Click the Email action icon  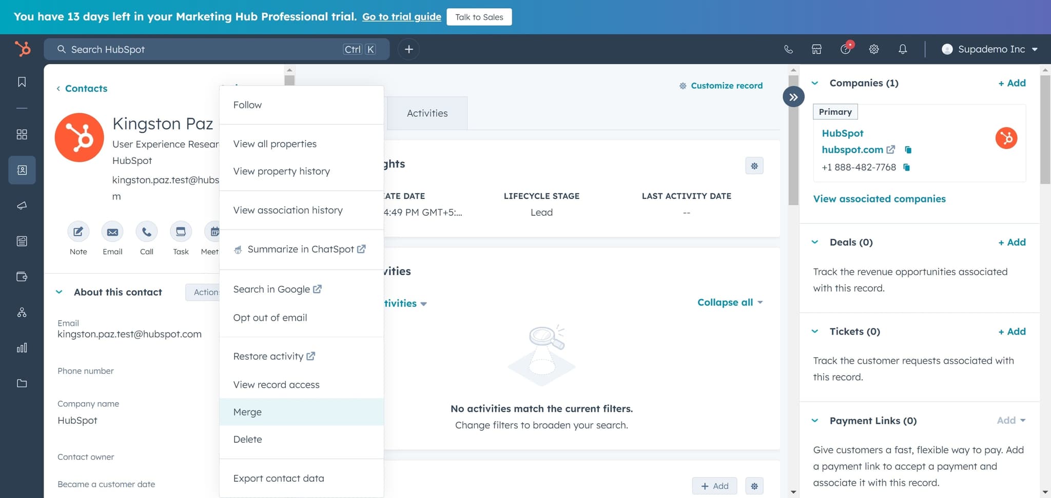[112, 232]
